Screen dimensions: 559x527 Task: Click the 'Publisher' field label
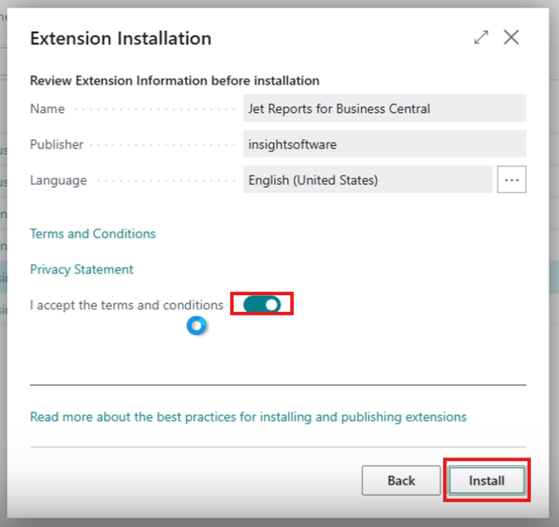56,144
